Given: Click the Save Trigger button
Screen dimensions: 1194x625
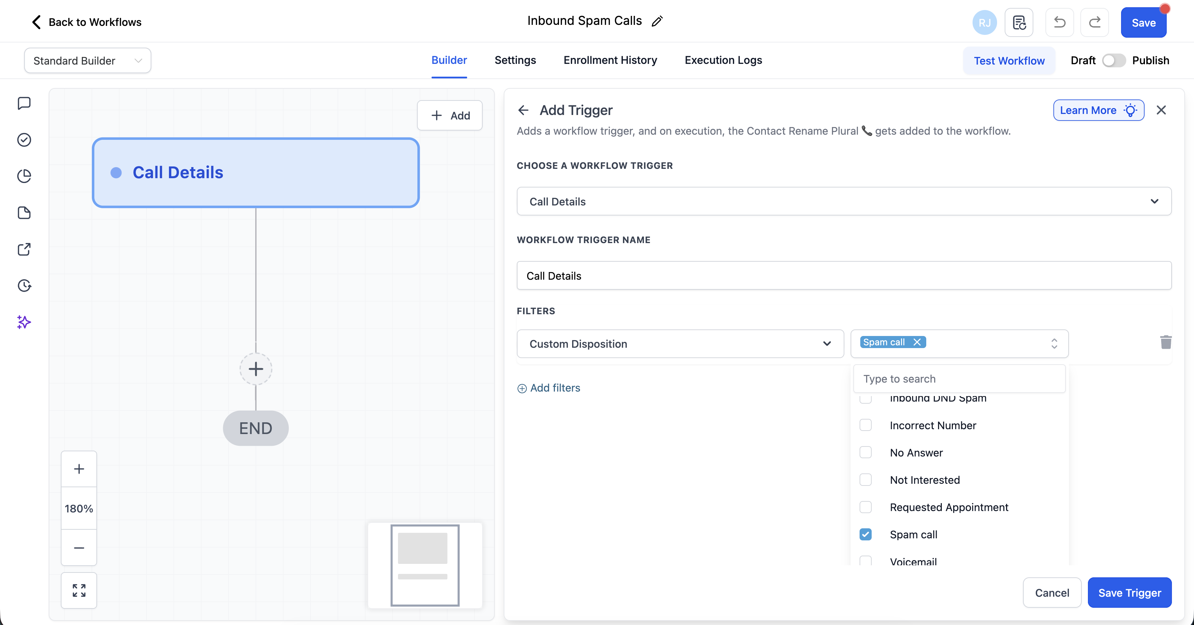Looking at the screenshot, I should click(1129, 593).
